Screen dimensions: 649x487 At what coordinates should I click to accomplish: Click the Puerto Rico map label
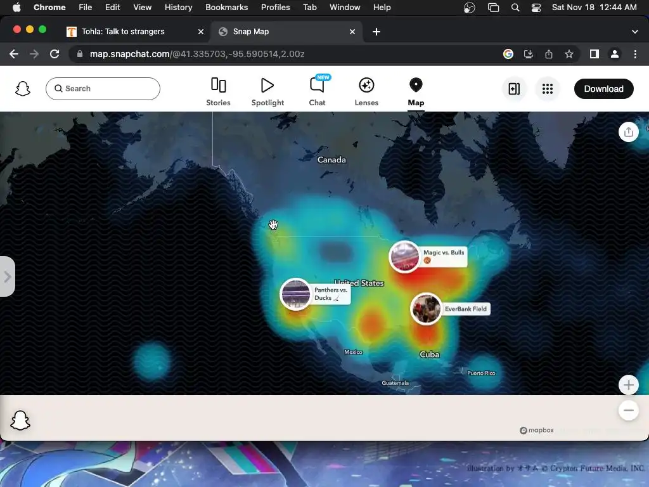point(481,373)
